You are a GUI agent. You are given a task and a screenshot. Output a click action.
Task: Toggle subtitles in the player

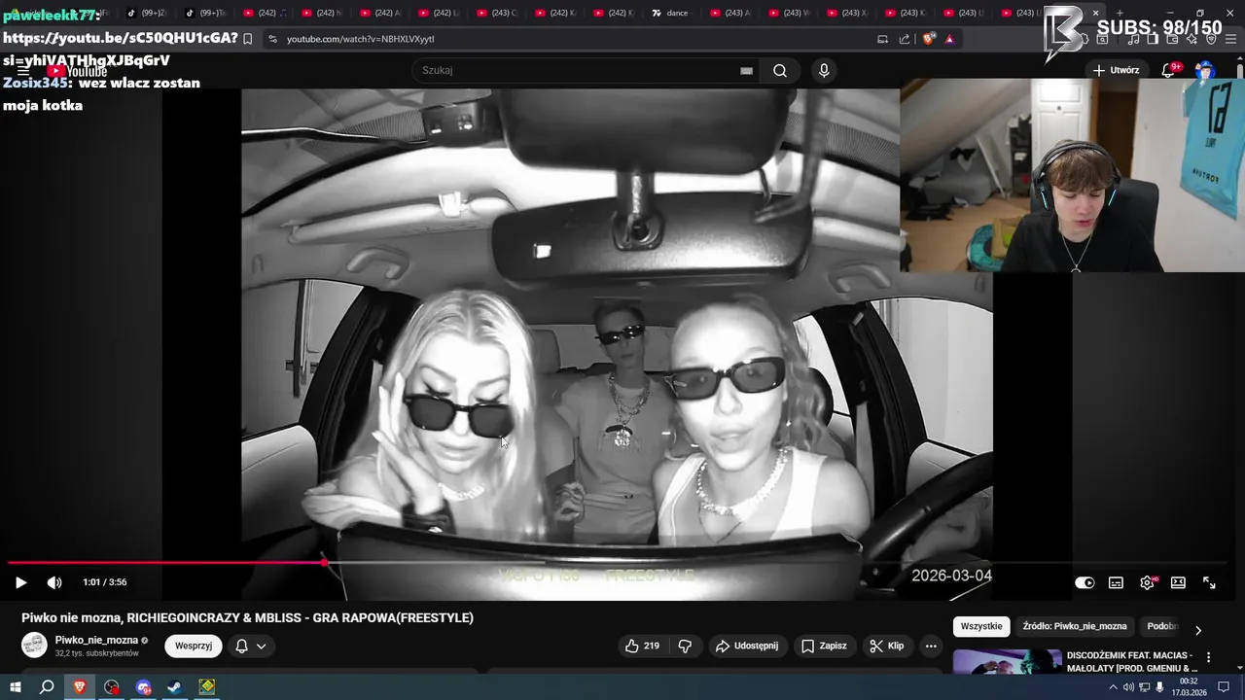[1116, 582]
